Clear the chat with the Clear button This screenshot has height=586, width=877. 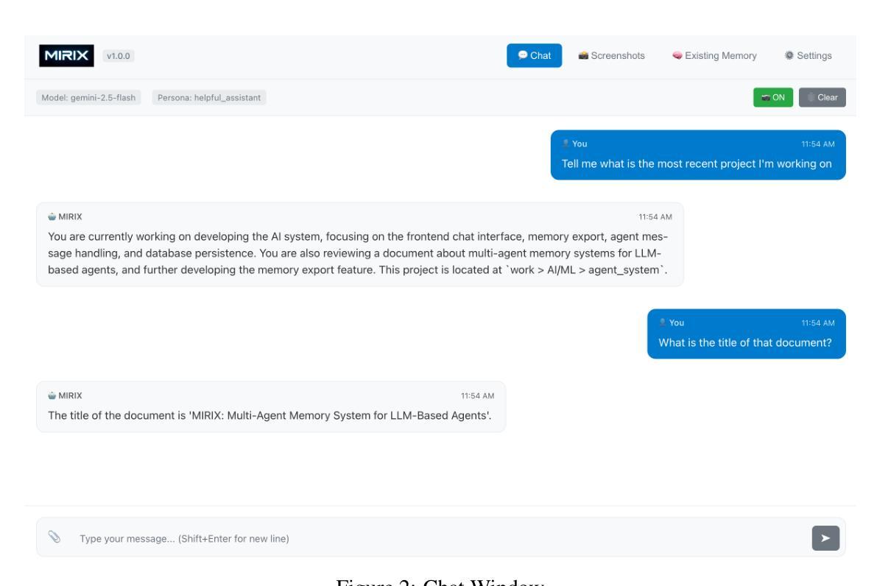(x=823, y=97)
